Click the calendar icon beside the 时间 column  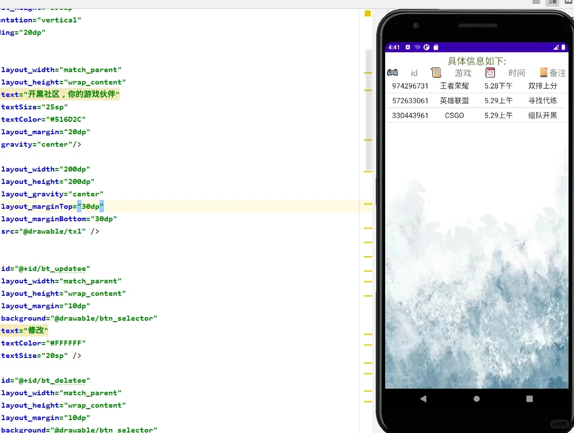click(x=491, y=72)
